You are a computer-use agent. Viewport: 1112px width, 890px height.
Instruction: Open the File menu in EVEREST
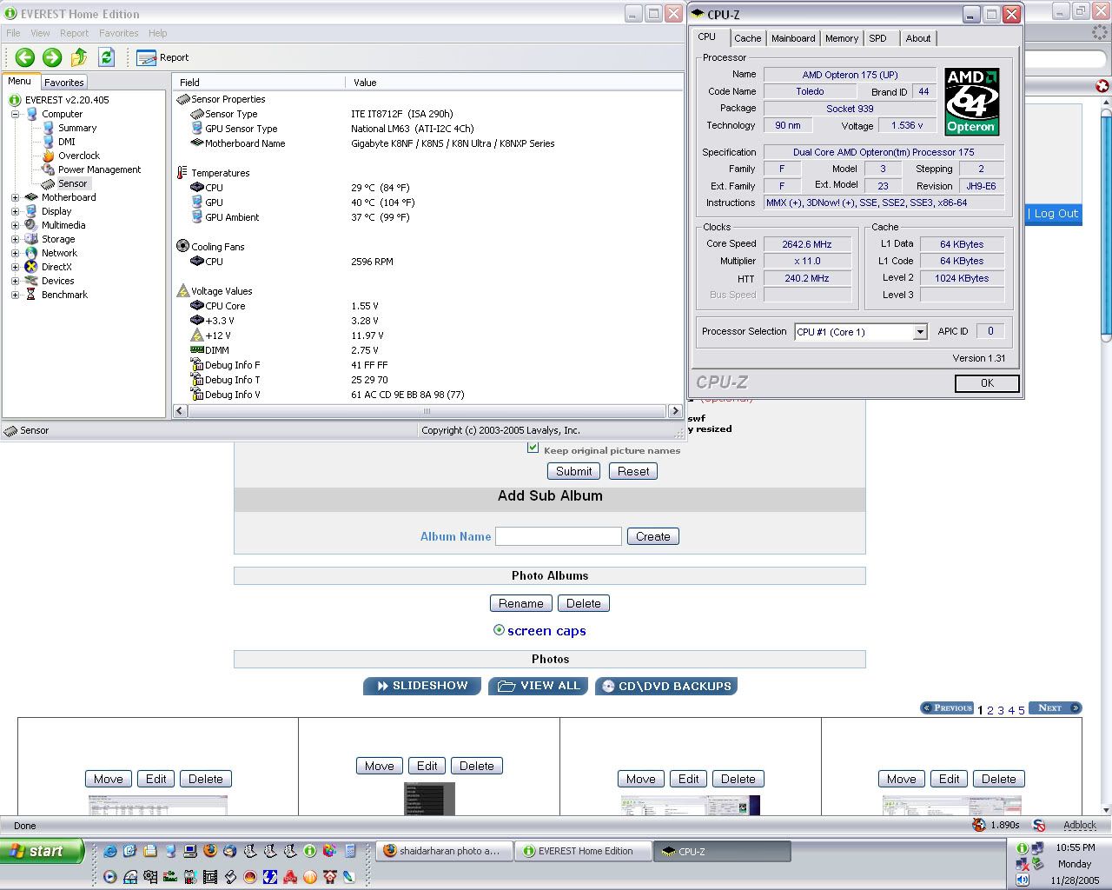point(14,33)
